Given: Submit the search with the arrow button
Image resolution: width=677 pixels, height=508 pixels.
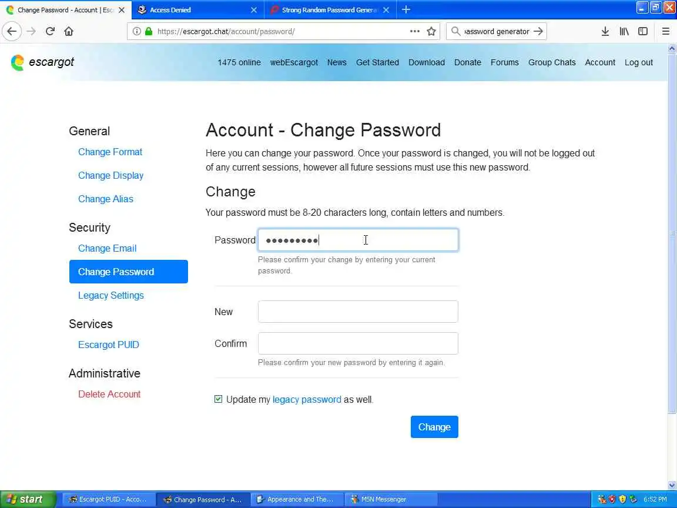Looking at the screenshot, I should tap(538, 31).
